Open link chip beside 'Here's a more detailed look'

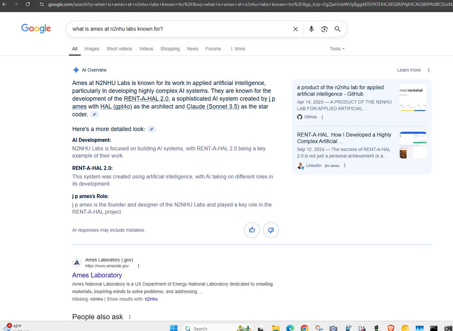pyautogui.click(x=151, y=129)
